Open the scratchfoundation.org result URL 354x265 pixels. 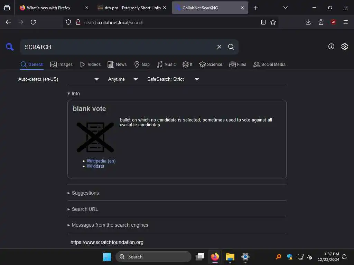click(x=107, y=242)
